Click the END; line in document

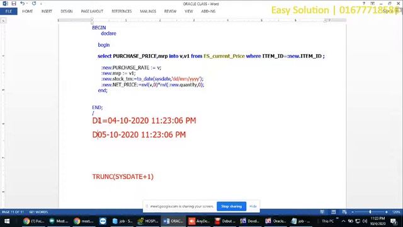point(98,108)
